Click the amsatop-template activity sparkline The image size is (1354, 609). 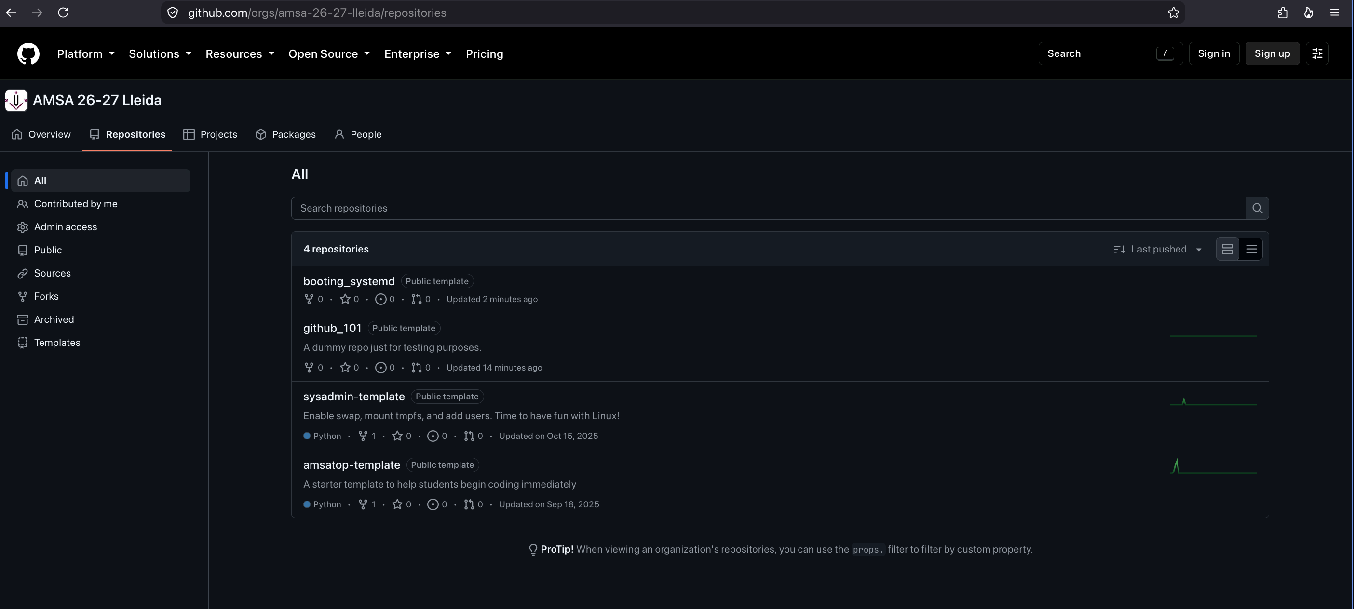1213,466
